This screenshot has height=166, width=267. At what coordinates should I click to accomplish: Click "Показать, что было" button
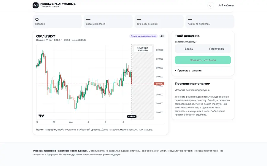(x=203, y=60)
